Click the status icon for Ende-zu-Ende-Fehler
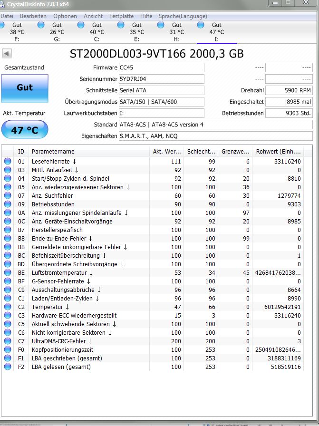 (x=8, y=239)
